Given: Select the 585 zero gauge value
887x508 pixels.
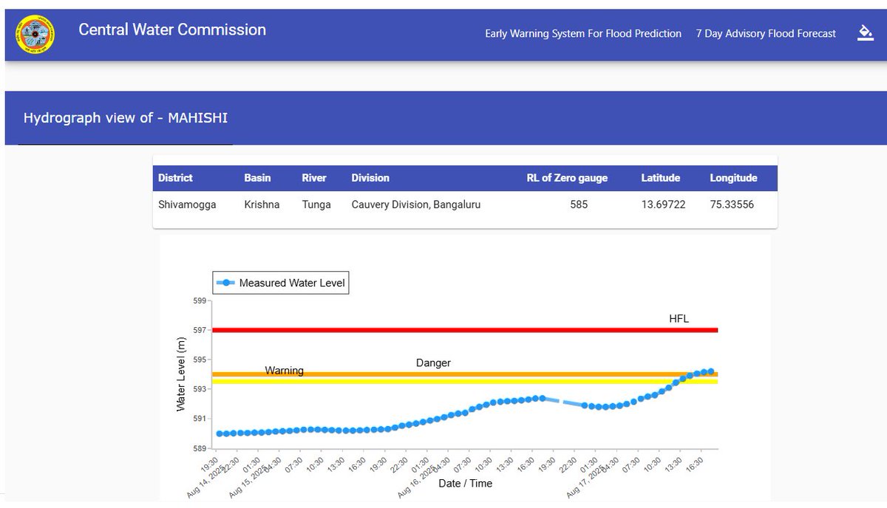Looking at the screenshot, I should point(579,205).
